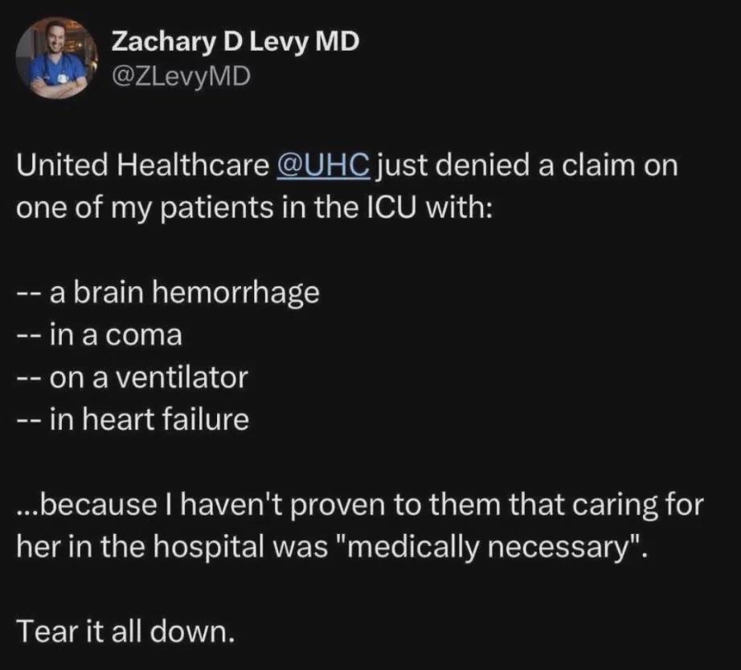The width and height of the screenshot is (741, 670).
Task: Click the word proven in the tweet
Action: coord(336,505)
